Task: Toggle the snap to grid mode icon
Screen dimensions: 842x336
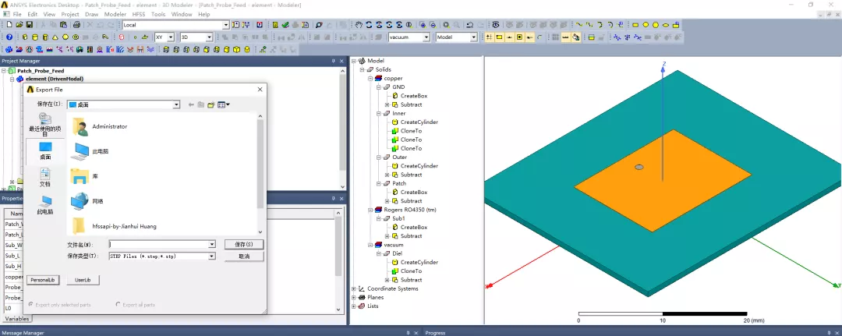Action: (x=489, y=37)
